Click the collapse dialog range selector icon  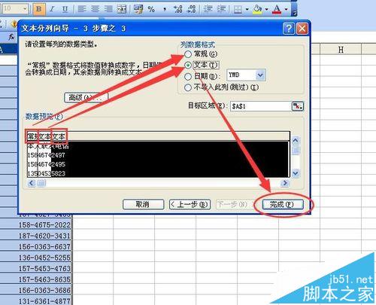coord(298,106)
